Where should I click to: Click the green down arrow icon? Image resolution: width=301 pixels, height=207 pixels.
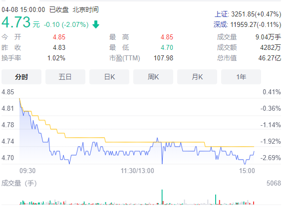pyautogui.click(x=96, y=24)
